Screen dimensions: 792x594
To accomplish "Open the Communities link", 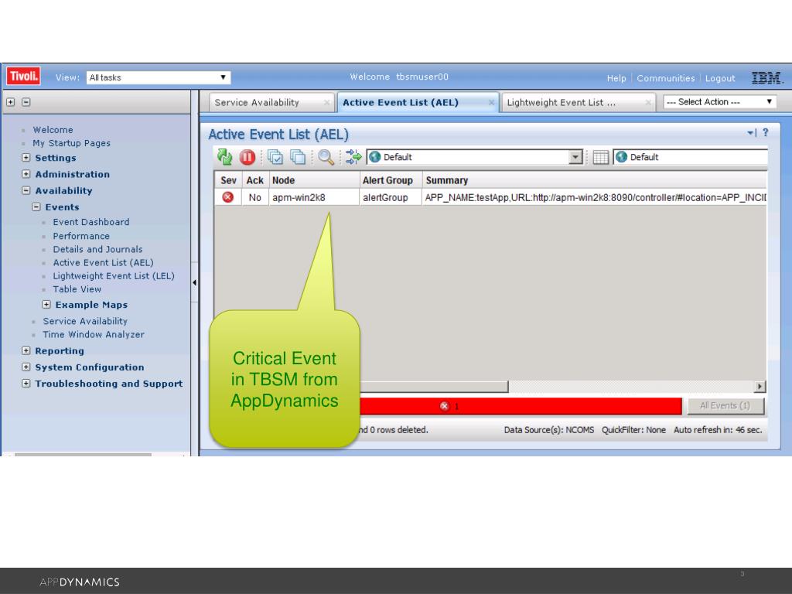I will [665, 78].
